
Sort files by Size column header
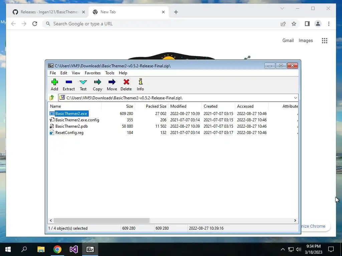coord(118,106)
